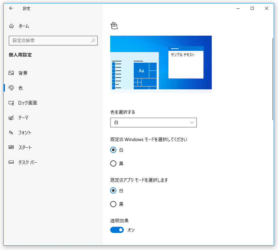This screenshot has height=250, width=278.
Task: Click the 個人用設定 section heading
Action: [x=20, y=55]
